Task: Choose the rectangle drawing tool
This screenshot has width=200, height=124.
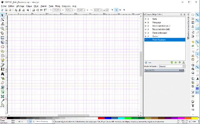Action: click(2, 38)
